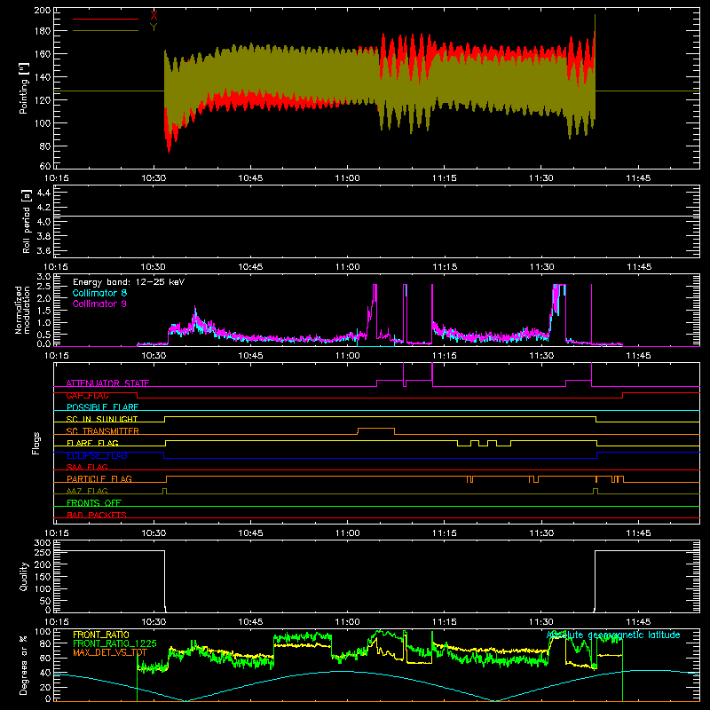
Task: Click the SC_IN_SUNLIGHT flag label
Action: tap(102, 419)
